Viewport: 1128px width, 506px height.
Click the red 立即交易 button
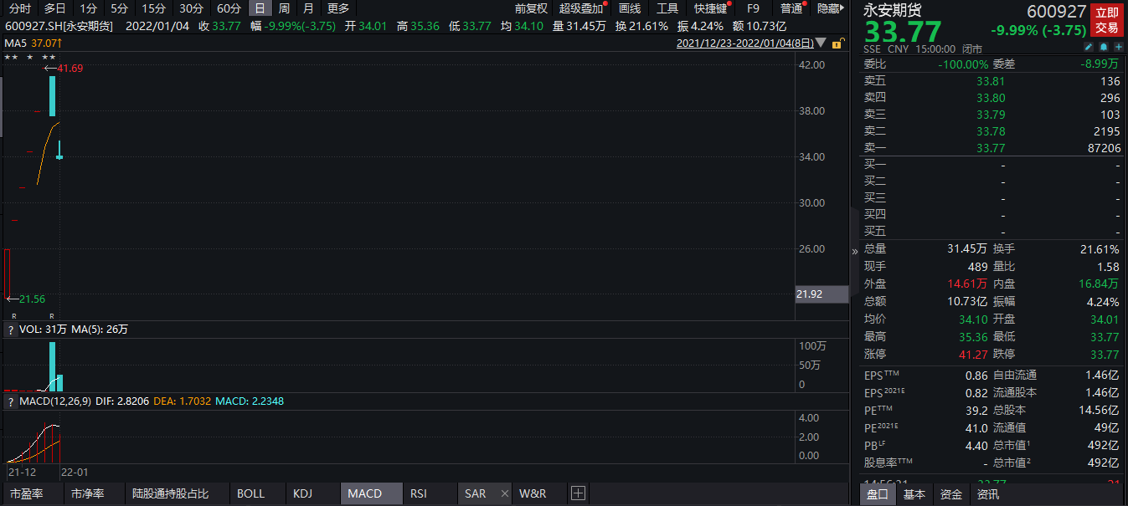[1107, 20]
